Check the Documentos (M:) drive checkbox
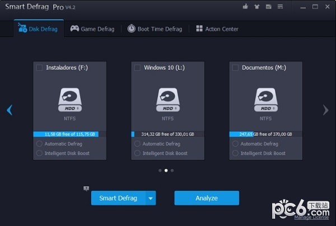Viewport: 336px width, 226px height. tap(235, 68)
